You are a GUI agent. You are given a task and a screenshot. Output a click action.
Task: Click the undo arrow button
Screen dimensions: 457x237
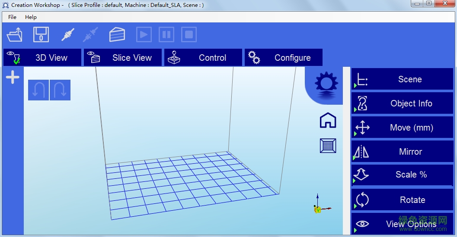38,90
